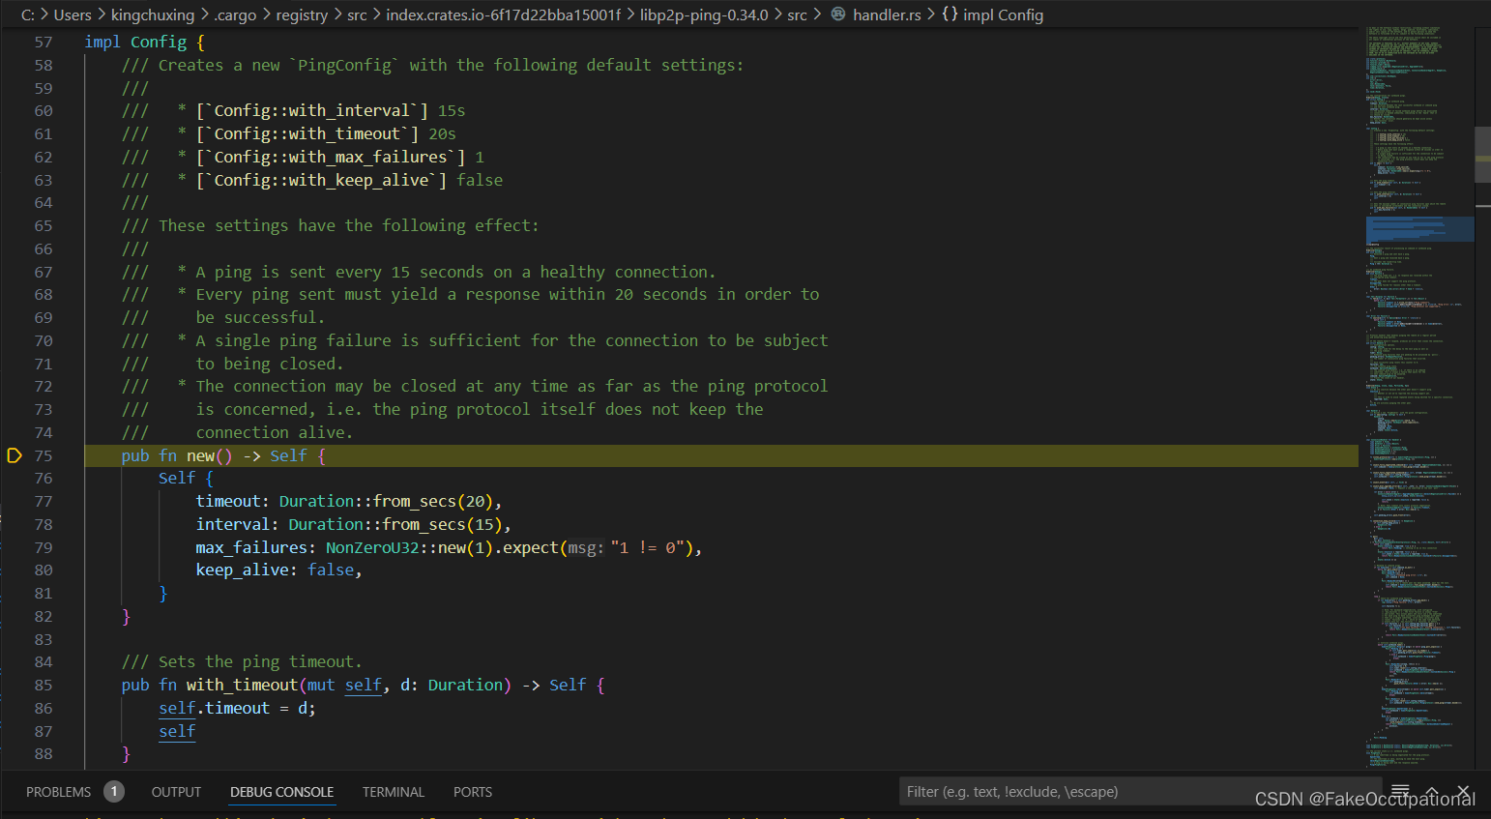This screenshot has height=819, width=1491.
Task: Click the 'msg:' inlay hint on line 79
Action: point(585,547)
